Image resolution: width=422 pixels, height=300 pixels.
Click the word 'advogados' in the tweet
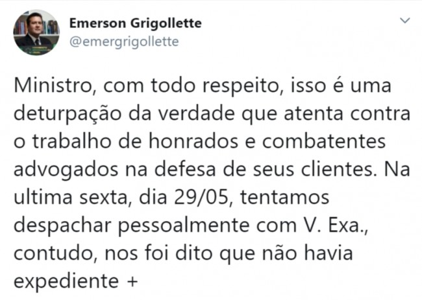[66, 170]
